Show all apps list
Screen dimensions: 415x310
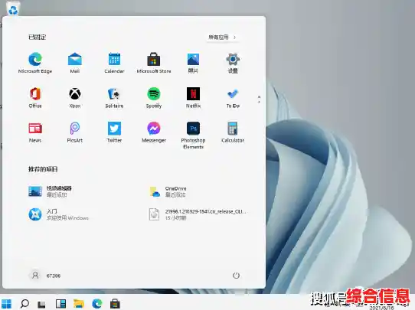[x=222, y=37]
